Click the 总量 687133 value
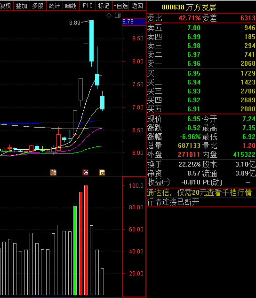The image size is (256, 298). [189, 145]
